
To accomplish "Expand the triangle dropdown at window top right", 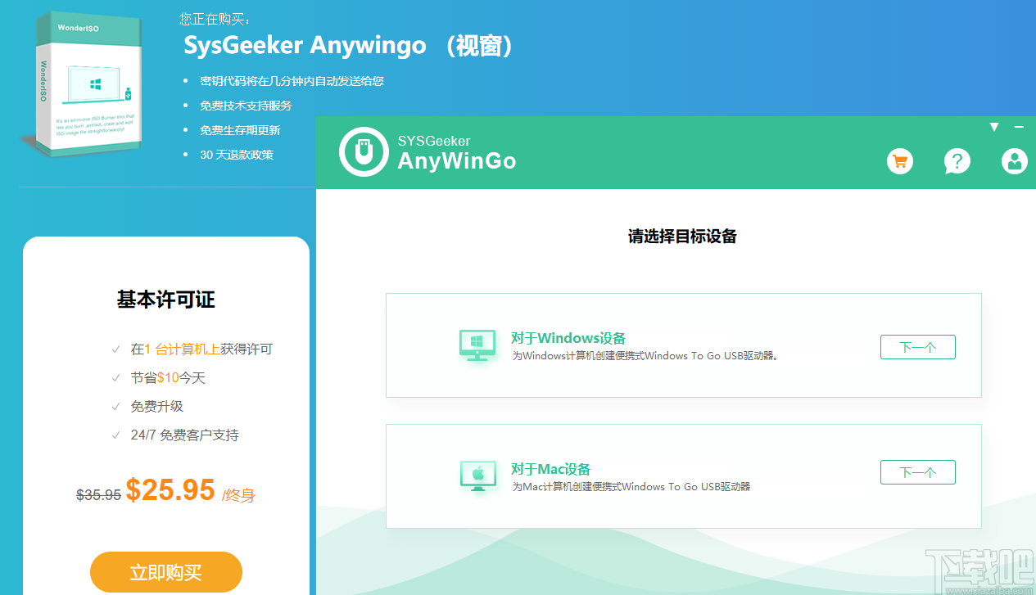I will [x=994, y=125].
